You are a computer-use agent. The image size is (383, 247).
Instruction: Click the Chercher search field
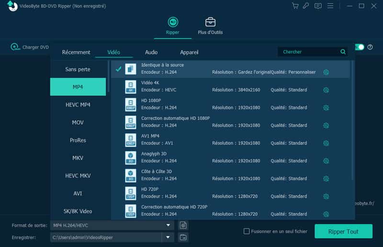point(310,52)
